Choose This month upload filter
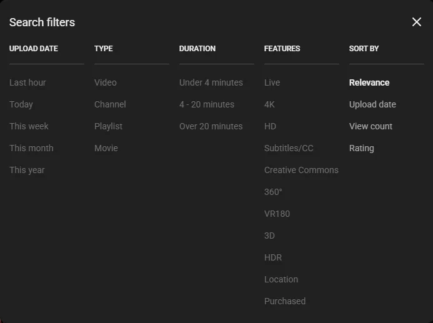Viewport: 433px width, 323px height. [31, 148]
